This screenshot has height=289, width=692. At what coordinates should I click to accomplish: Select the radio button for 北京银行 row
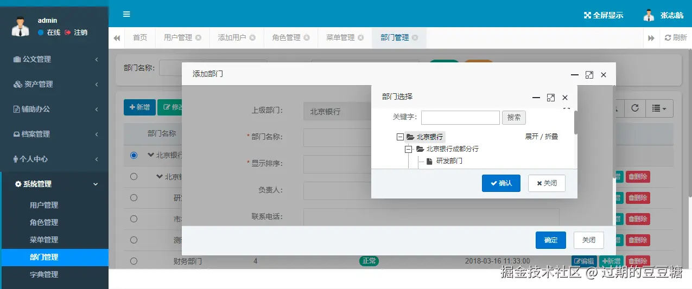(x=134, y=155)
